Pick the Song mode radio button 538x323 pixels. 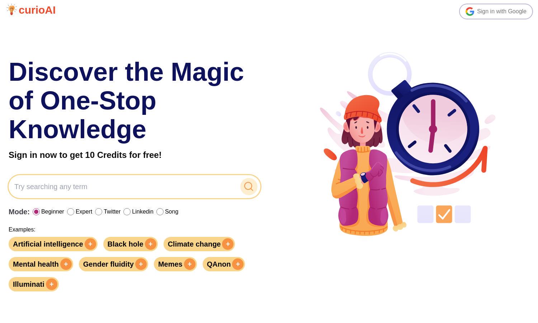(x=160, y=212)
